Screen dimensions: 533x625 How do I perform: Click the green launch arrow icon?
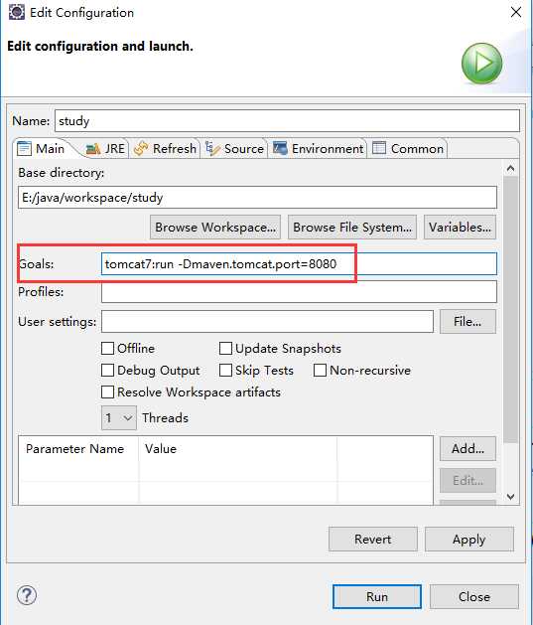[481, 64]
